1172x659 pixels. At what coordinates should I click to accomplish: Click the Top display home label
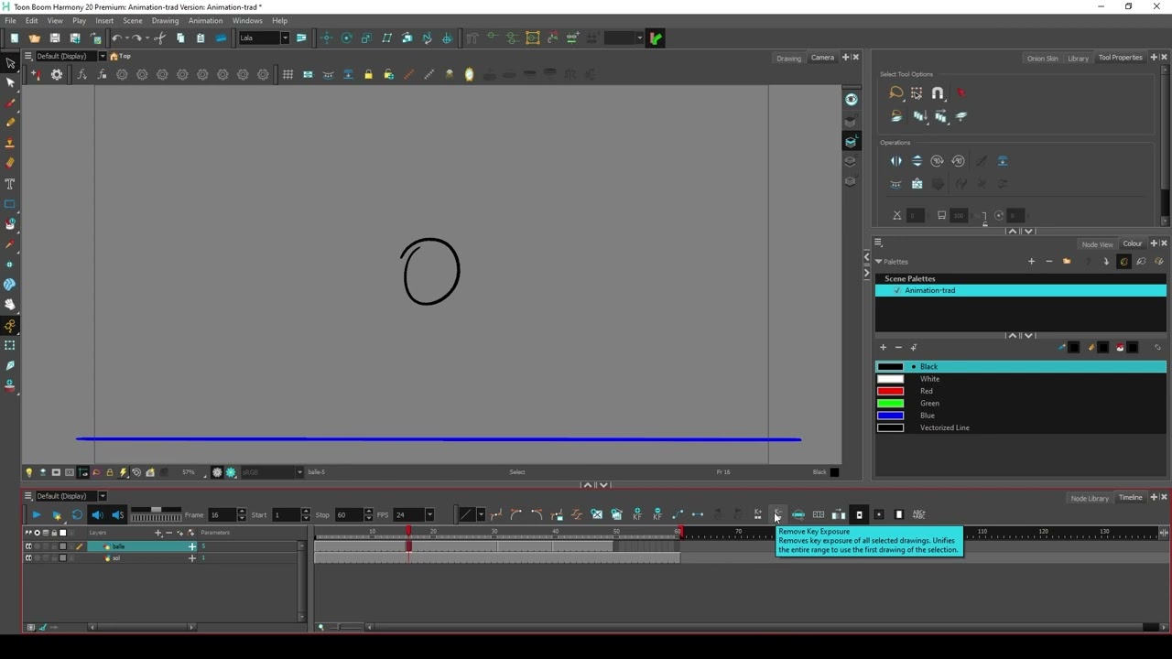(121, 56)
